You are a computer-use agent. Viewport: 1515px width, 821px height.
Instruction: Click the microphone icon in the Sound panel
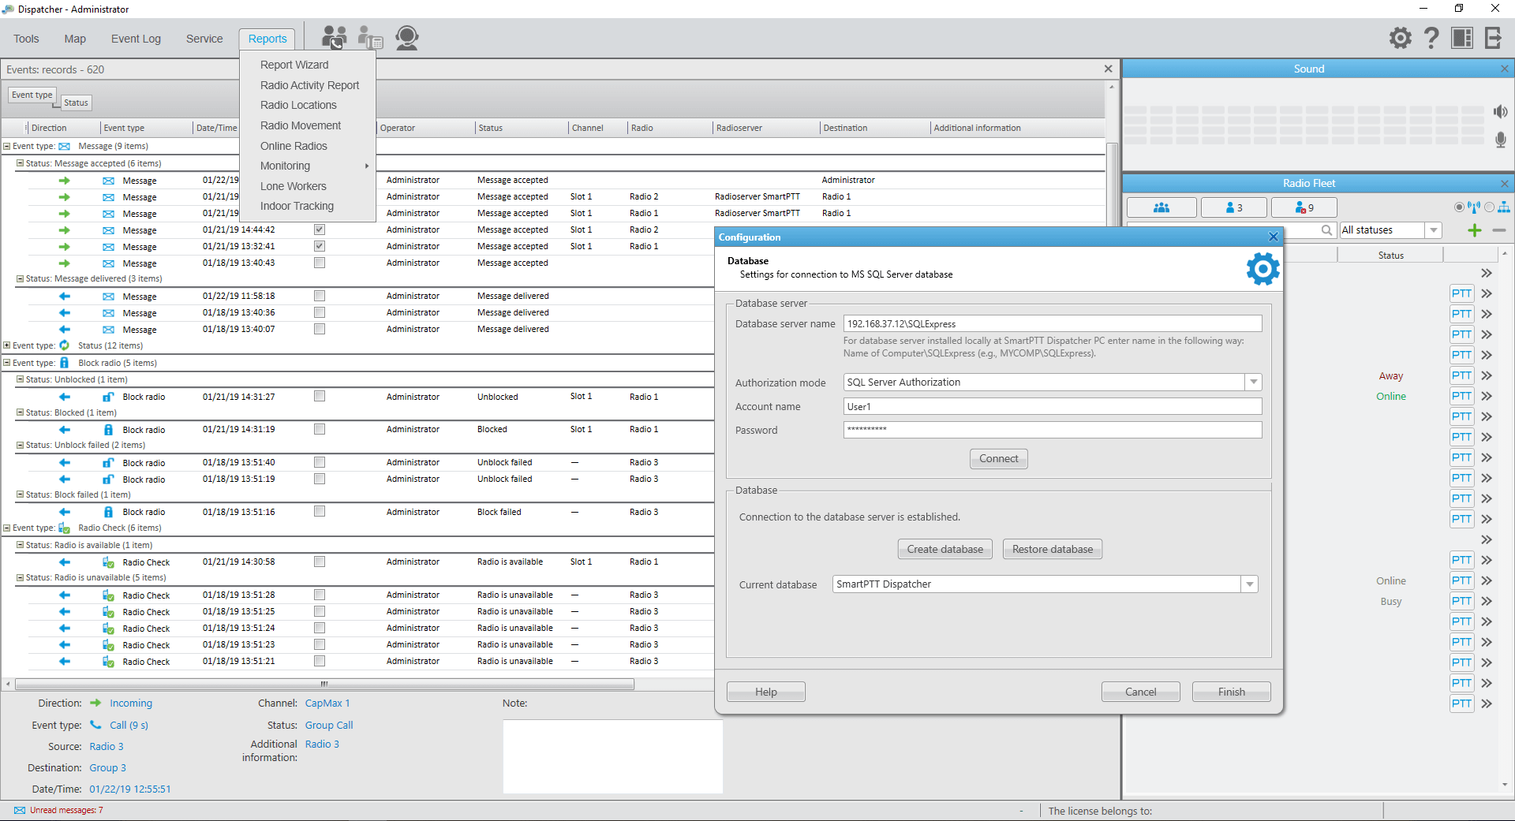coord(1501,140)
